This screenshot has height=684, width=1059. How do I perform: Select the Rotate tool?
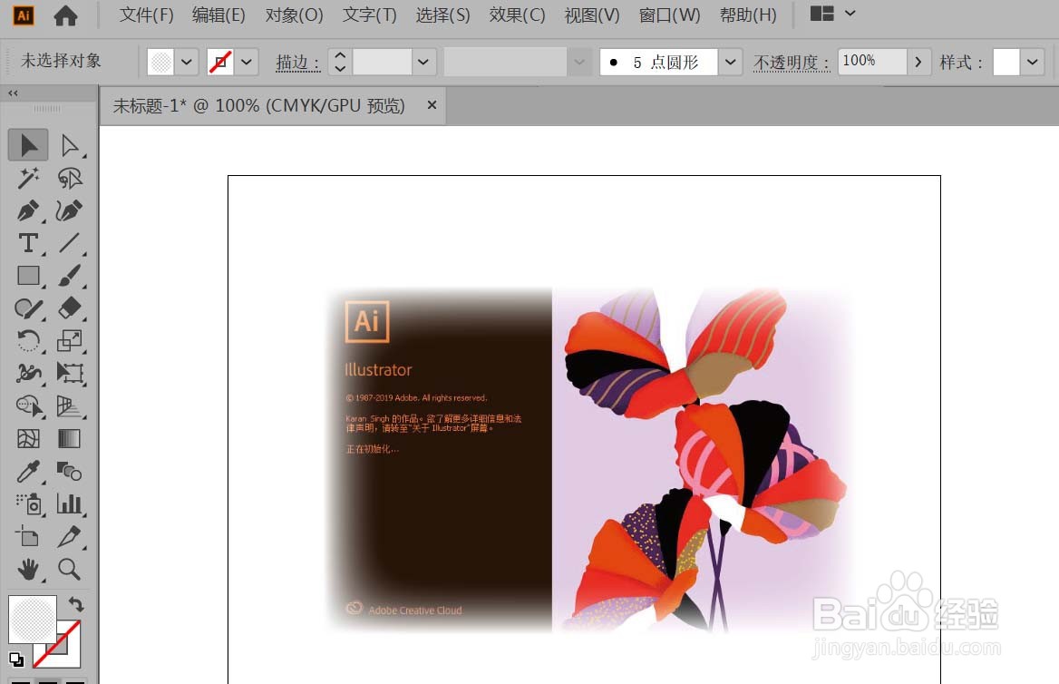click(x=28, y=341)
